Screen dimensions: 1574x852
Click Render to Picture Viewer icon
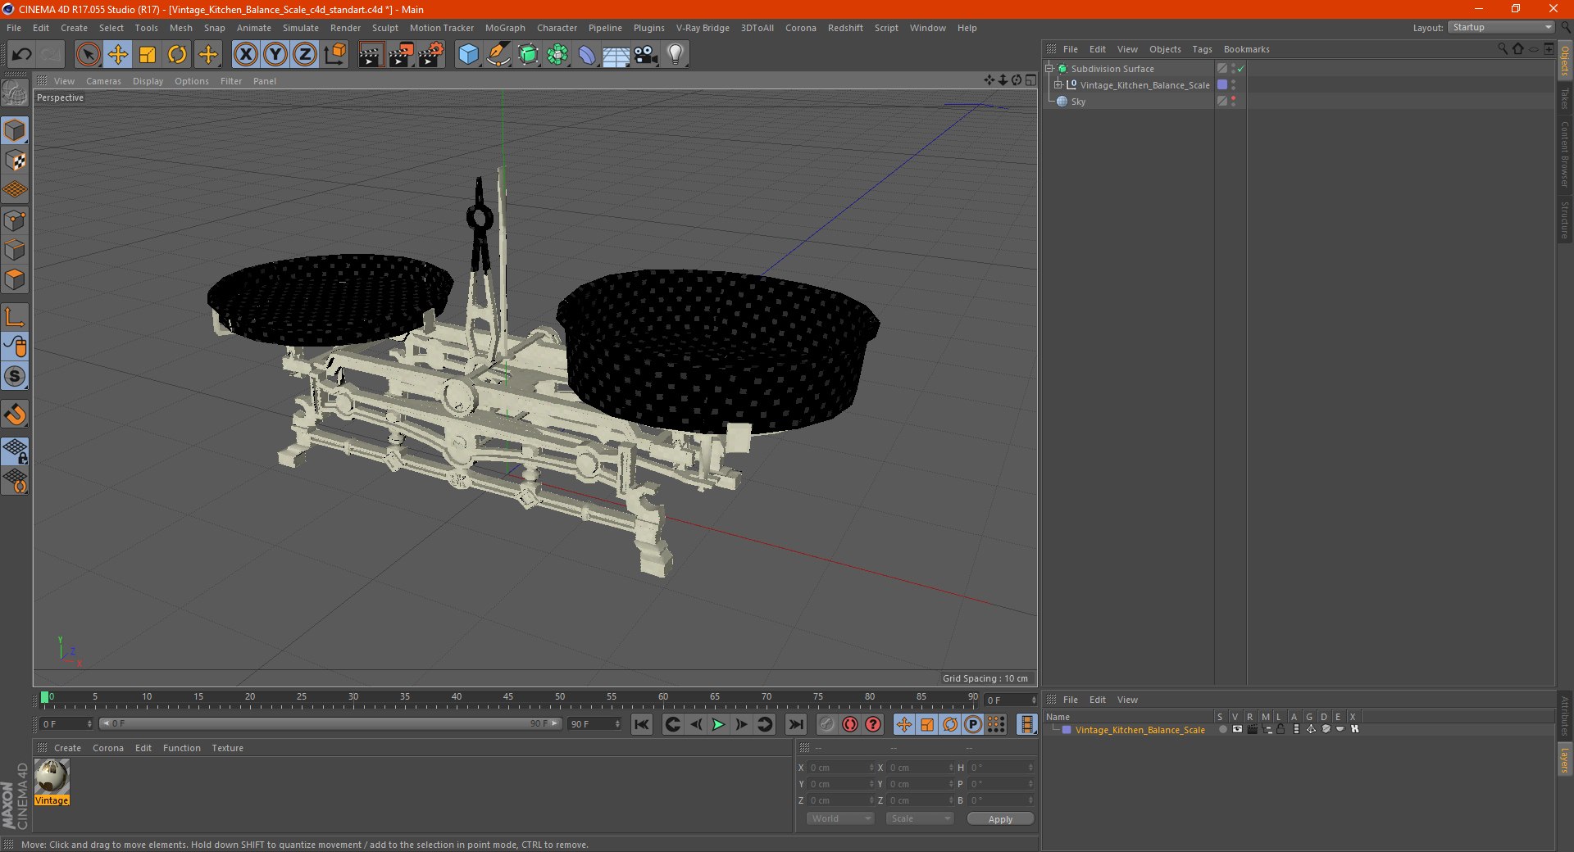point(401,55)
